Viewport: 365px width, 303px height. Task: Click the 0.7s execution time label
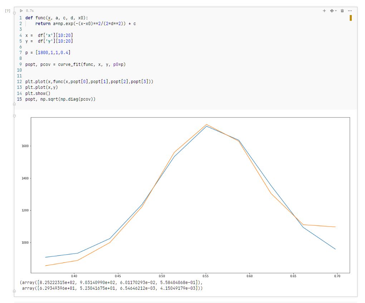coord(30,11)
